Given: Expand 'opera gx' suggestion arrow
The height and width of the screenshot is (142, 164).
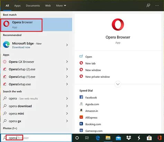Looking at the screenshot, I should (67, 121).
